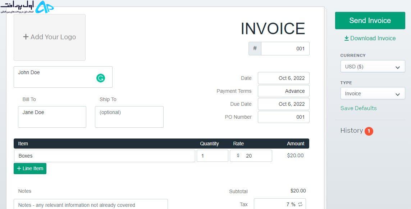Edit the Payment Terms Advance field
411x209 pixels.
coord(284,91)
